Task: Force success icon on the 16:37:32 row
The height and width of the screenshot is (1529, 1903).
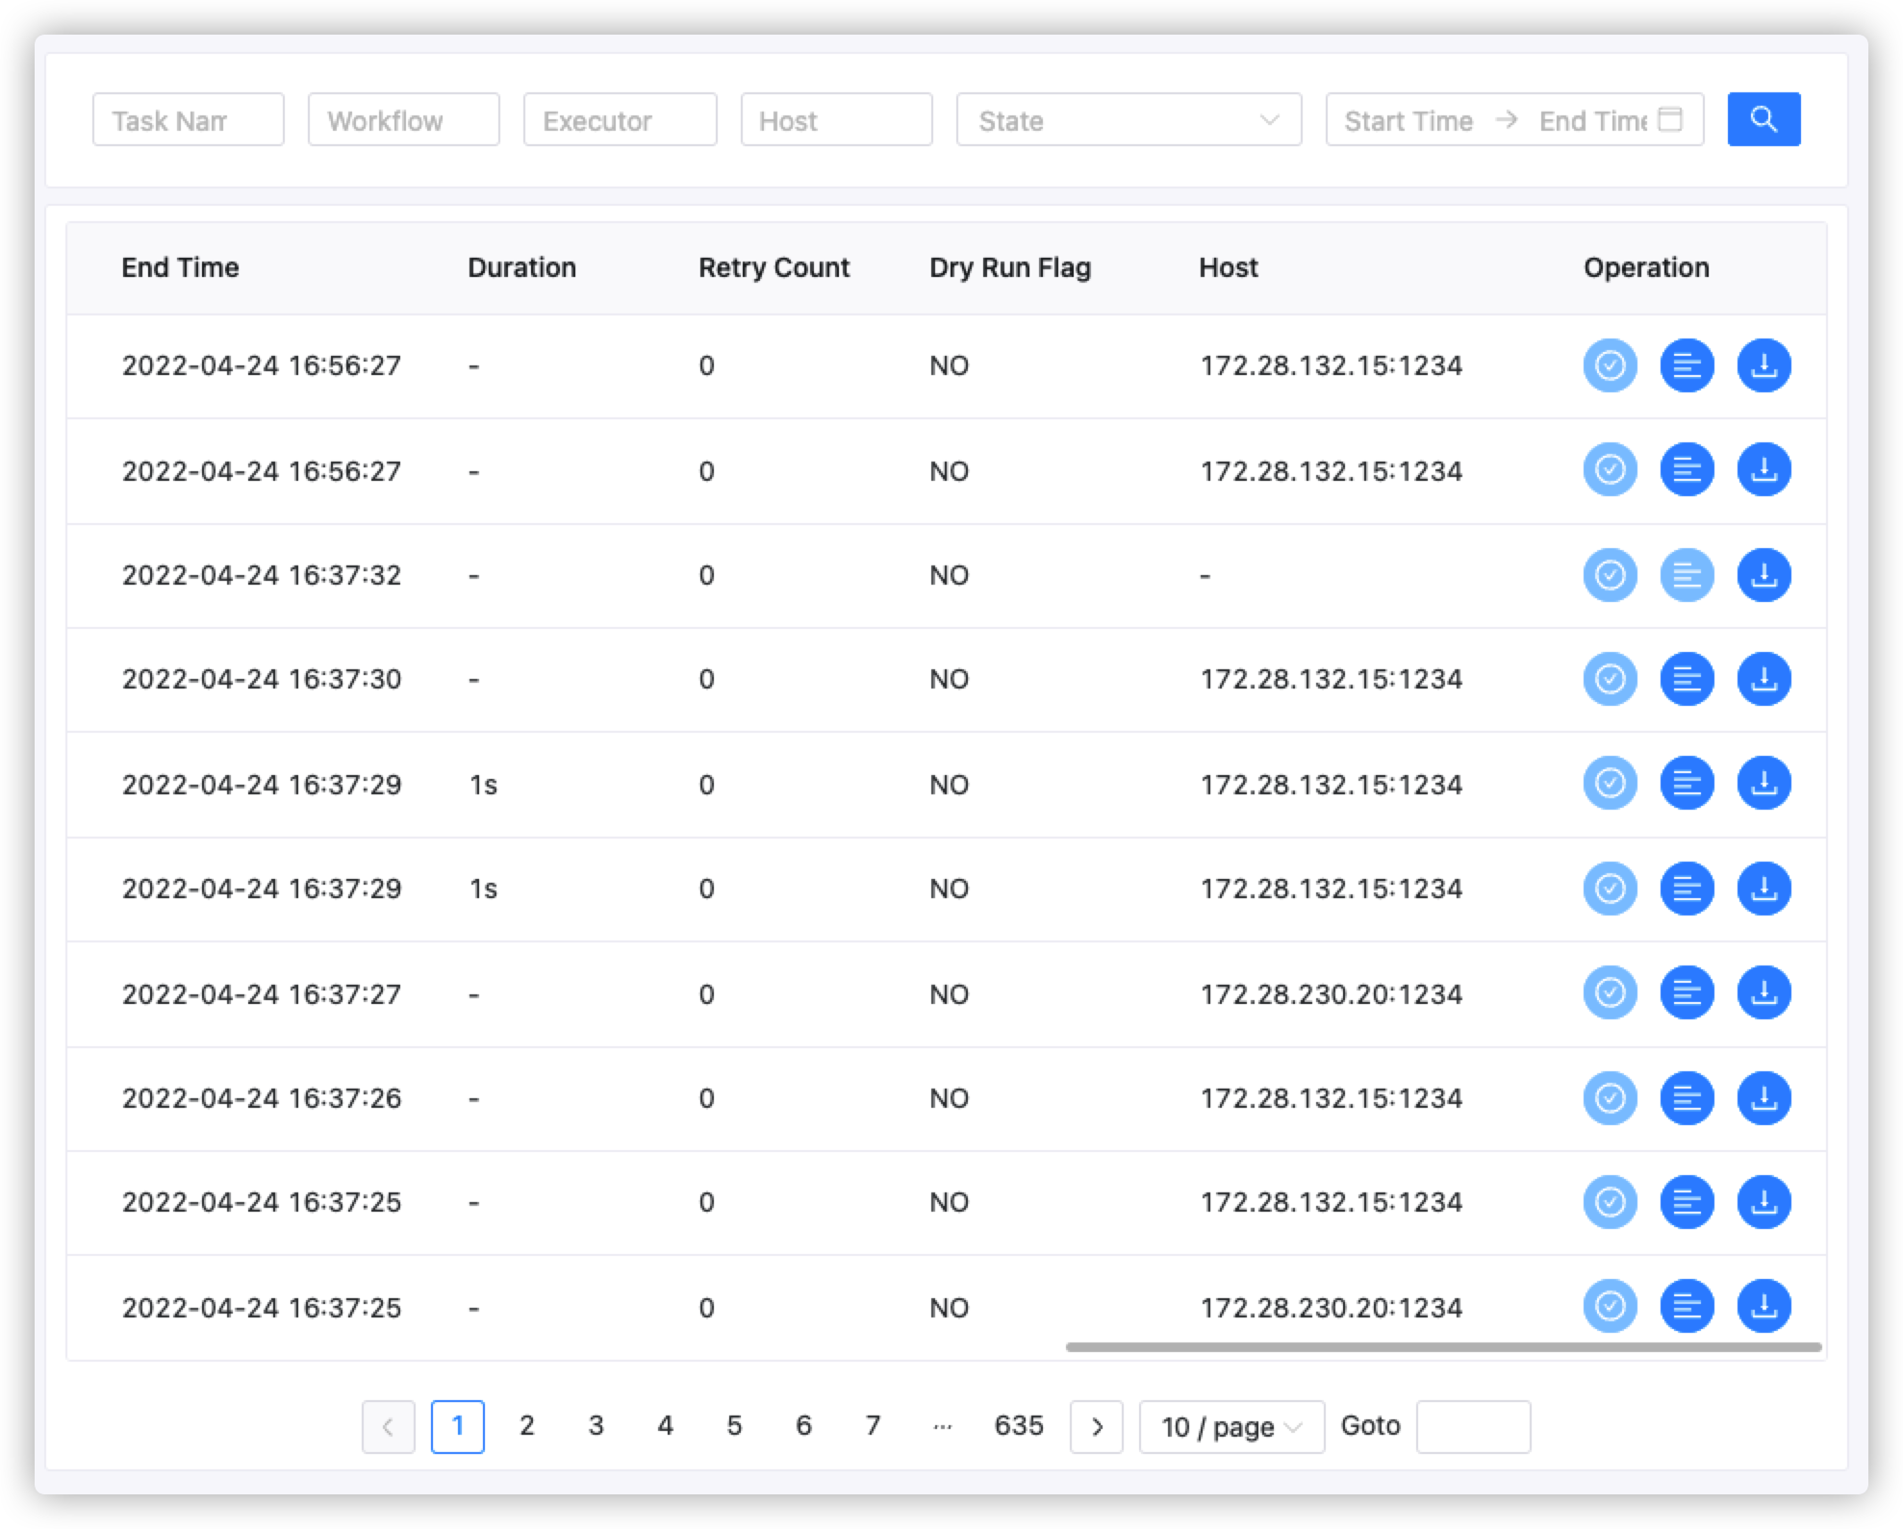Action: (x=1610, y=575)
